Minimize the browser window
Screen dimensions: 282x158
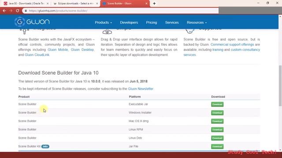pos(258,3)
